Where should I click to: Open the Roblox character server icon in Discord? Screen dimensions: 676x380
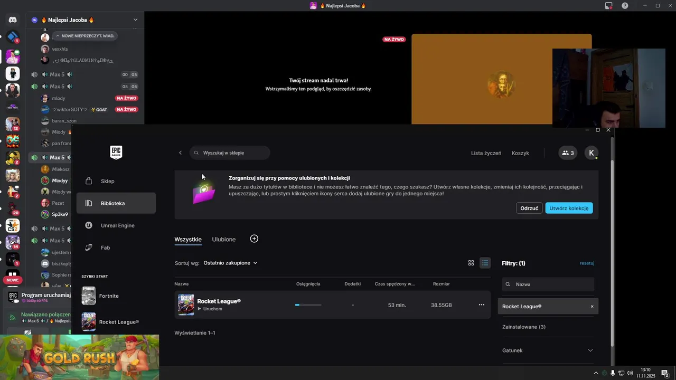point(13,73)
